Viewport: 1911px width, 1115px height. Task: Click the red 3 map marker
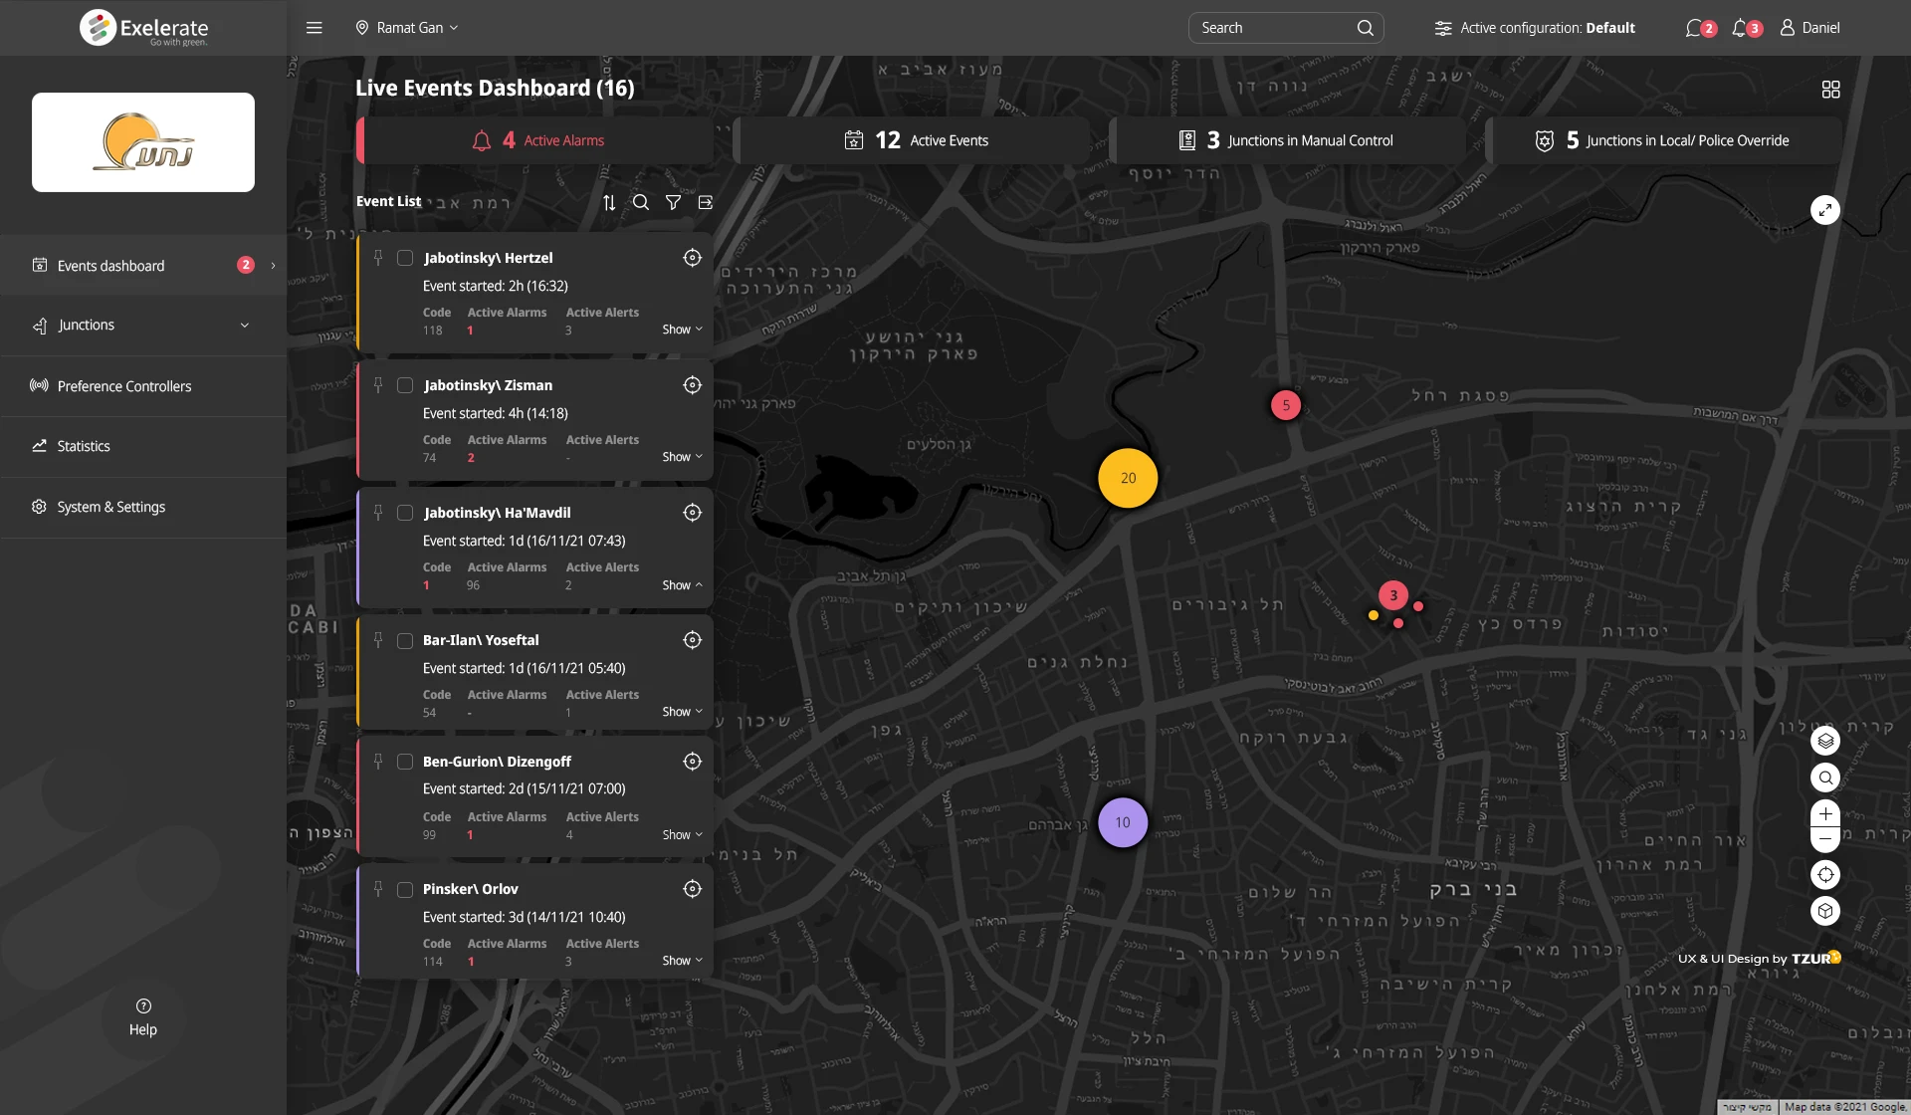pos(1393,595)
